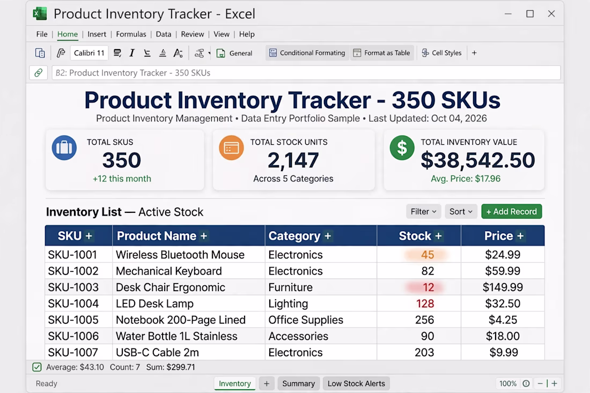Click the plus icon in Category header

(328, 236)
